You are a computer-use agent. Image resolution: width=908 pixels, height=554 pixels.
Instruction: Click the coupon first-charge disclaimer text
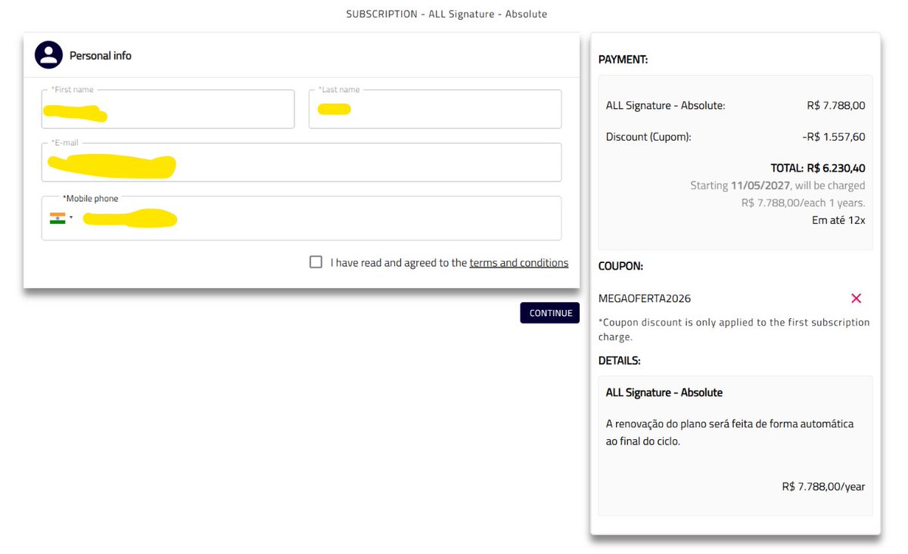tap(734, 330)
